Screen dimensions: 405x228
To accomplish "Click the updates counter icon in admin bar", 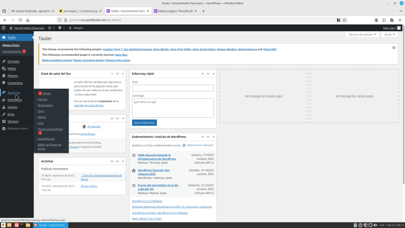I will 51,28.
